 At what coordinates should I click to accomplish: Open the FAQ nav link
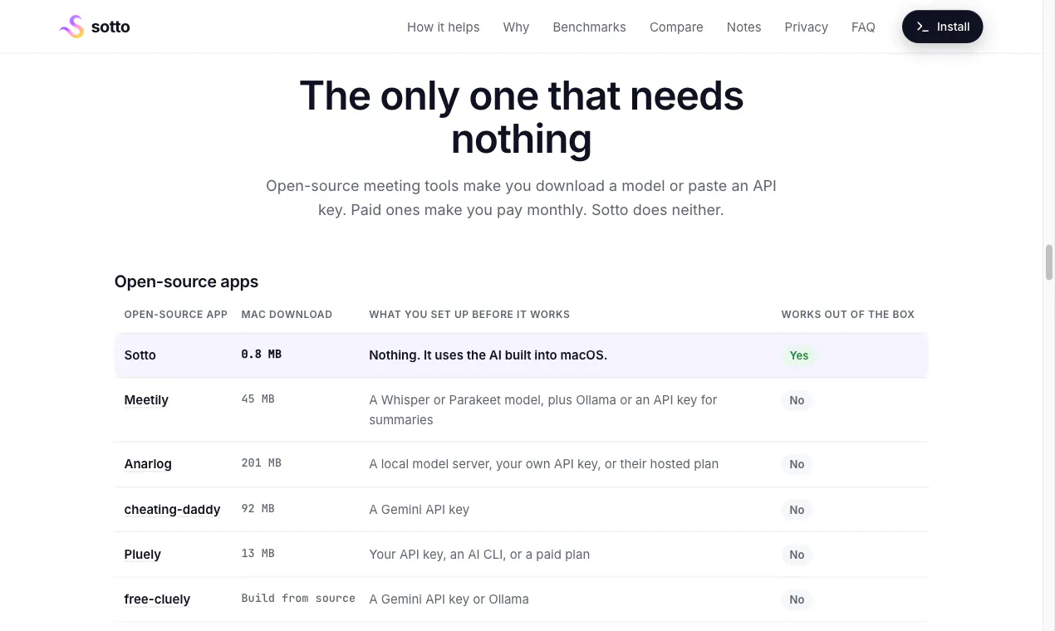pos(863,27)
